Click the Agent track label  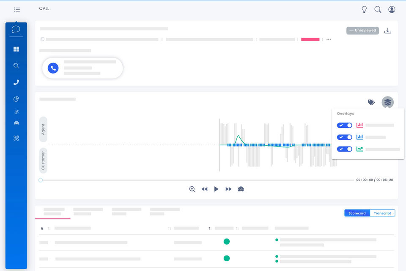[43, 130]
